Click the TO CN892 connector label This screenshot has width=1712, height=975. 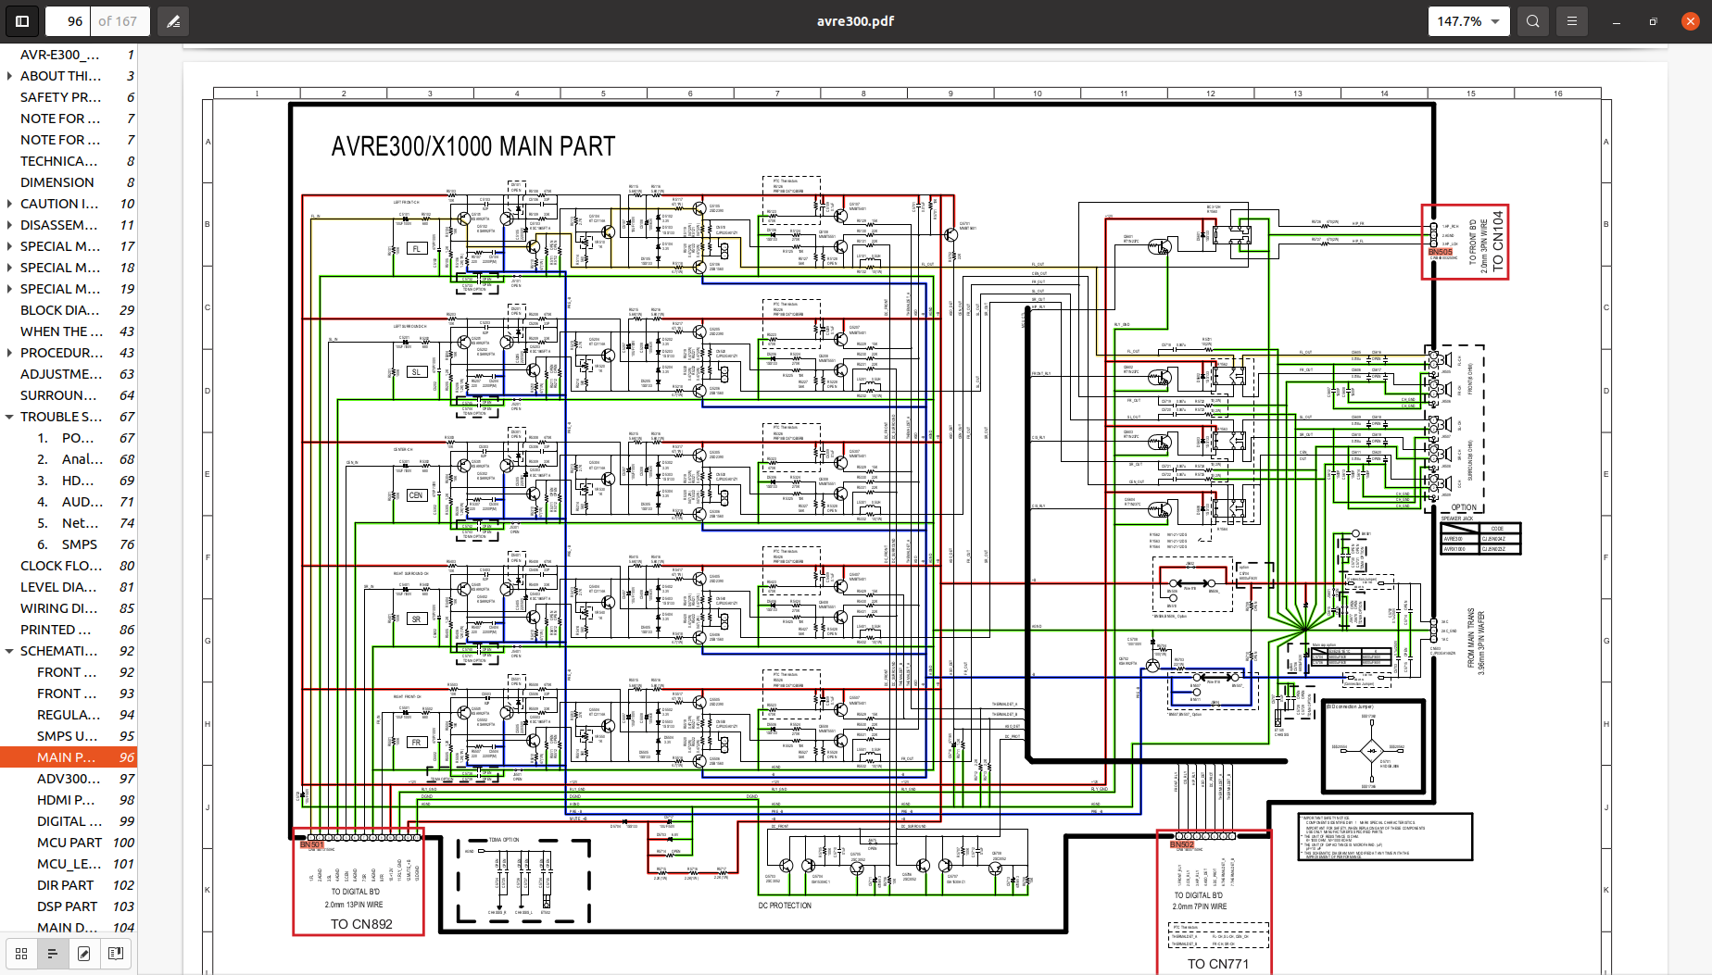click(x=361, y=924)
